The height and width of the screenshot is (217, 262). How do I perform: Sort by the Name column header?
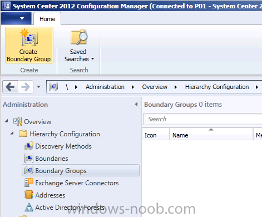[x=211, y=134]
